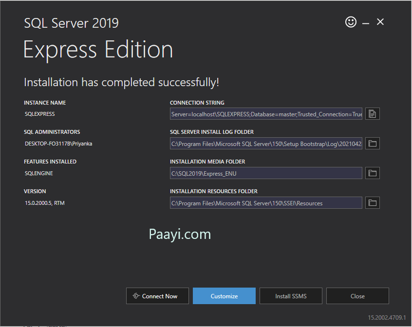
Task: Click the installer build number 15.2002.4709.1
Action: (386, 317)
